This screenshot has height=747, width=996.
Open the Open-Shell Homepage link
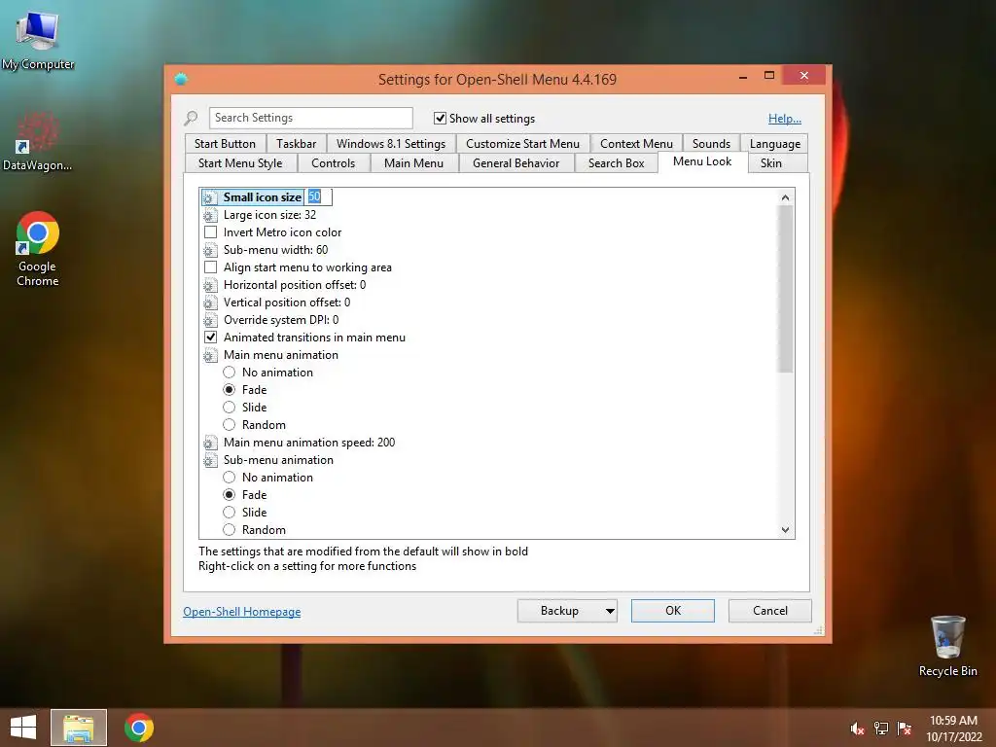click(242, 612)
